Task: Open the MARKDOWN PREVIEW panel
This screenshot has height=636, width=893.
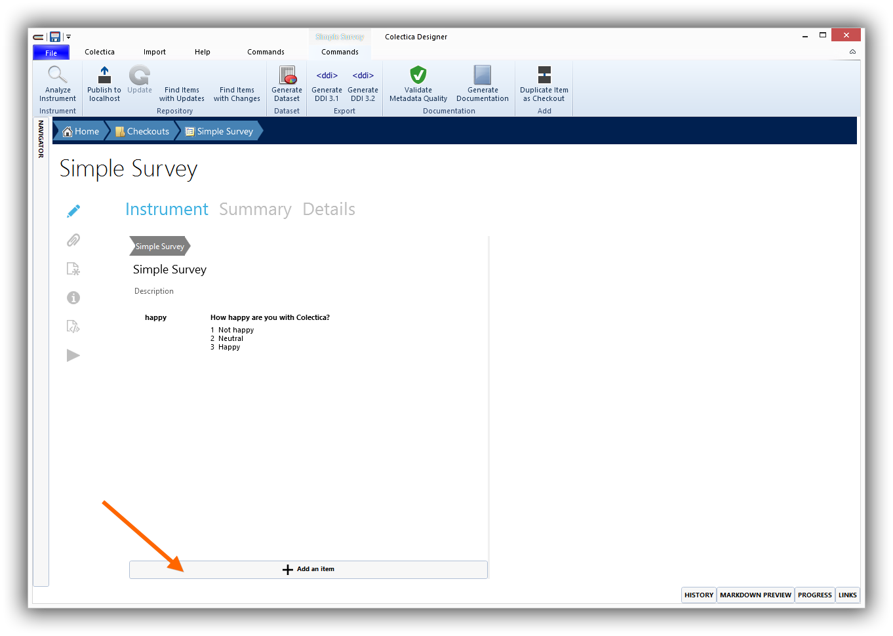Action: coord(755,595)
